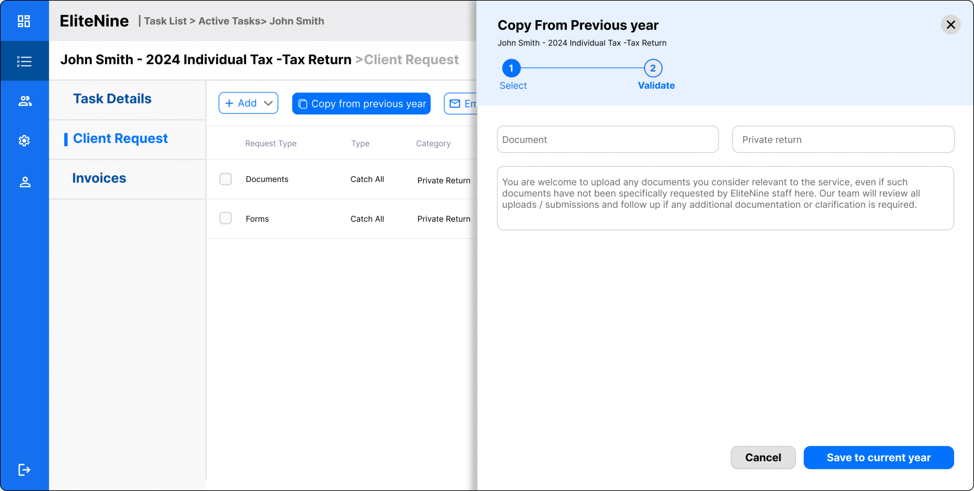Click the Document input field
This screenshot has height=491, width=974.
pos(608,139)
